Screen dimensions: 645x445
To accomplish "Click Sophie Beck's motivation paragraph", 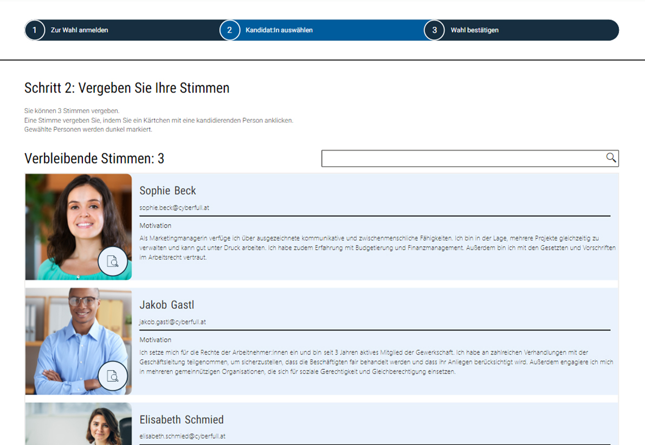I will tap(377, 248).
